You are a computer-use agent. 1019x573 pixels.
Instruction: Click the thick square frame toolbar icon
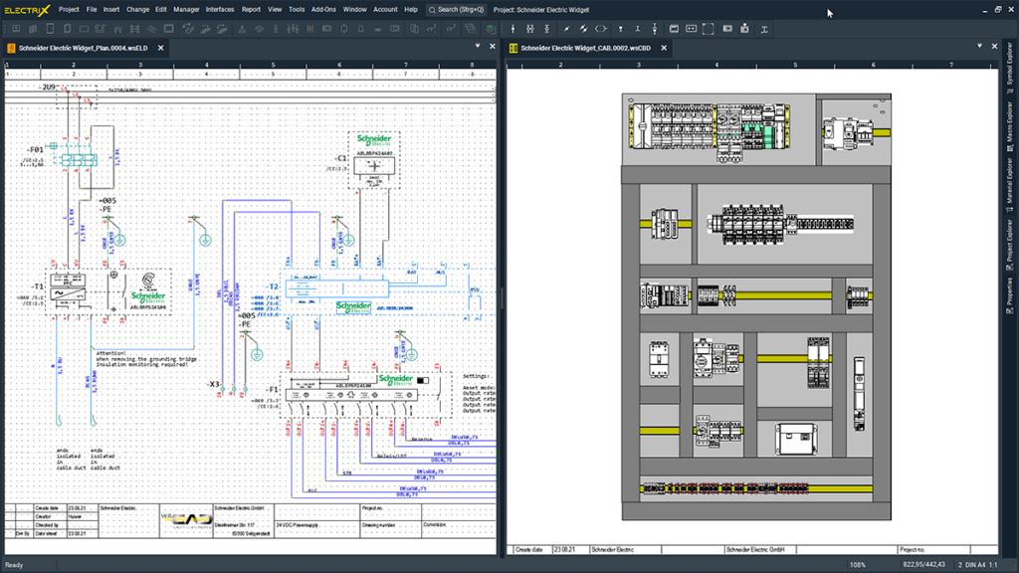click(169, 29)
